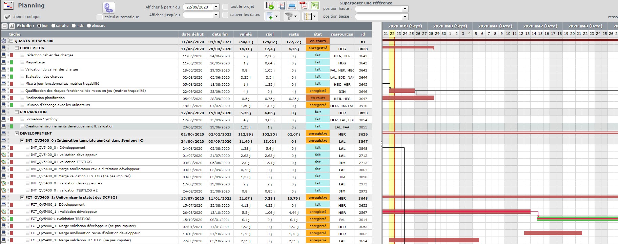
Task: Collapse the DEVELOPPEMENT task group
Action: pyautogui.click(x=17, y=134)
